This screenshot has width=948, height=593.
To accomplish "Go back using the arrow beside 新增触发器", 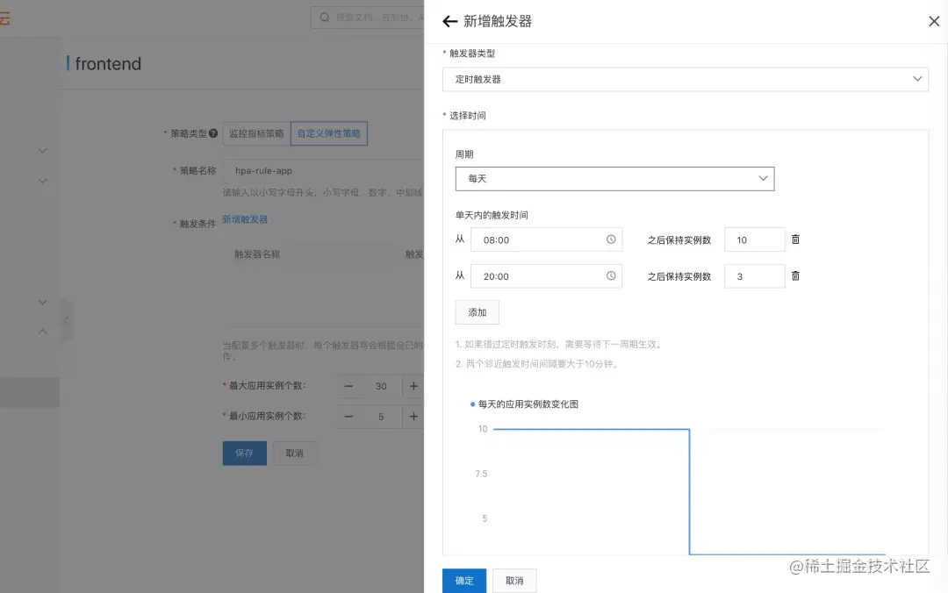I will [x=449, y=21].
